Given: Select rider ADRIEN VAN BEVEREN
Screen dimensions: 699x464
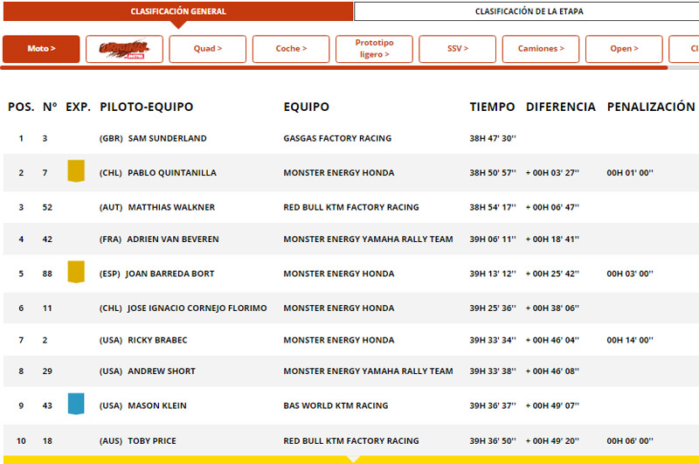Looking at the screenshot, I should [x=173, y=239].
